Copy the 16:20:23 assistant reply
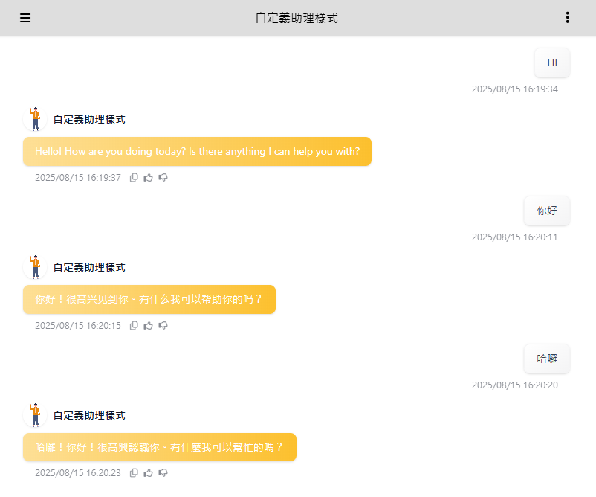 pyautogui.click(x=134, y=473)
